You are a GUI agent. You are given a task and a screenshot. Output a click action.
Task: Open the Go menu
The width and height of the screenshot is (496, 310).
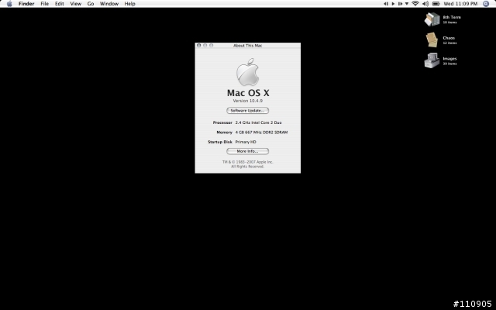[91, 4]
